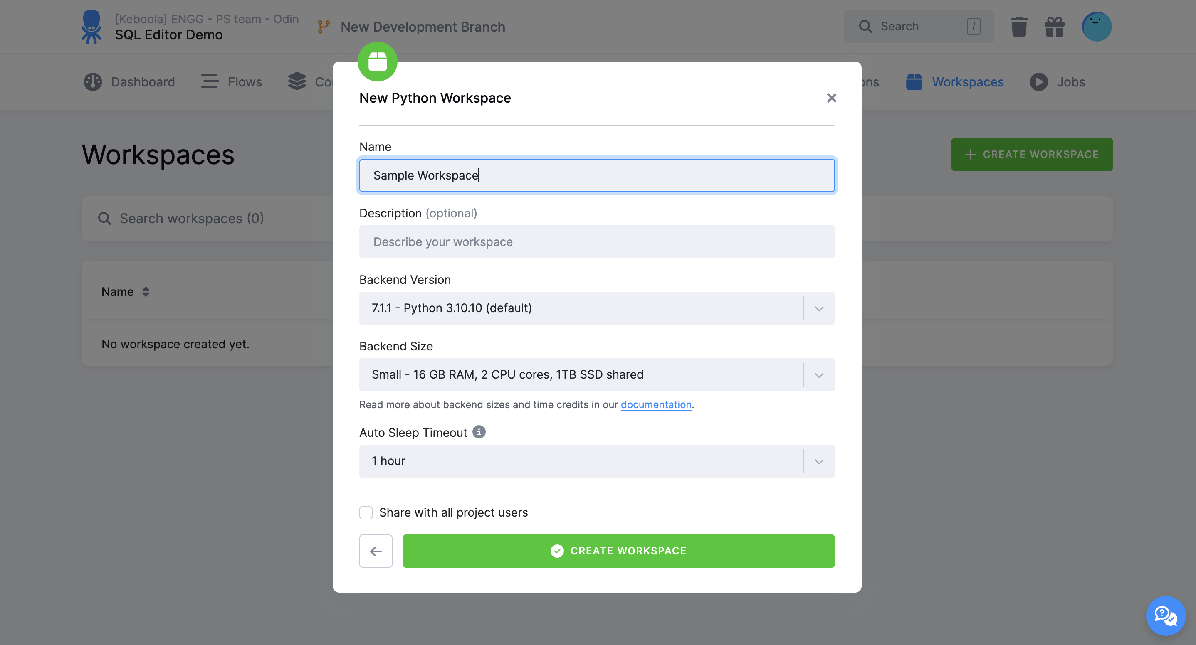Viewport: 1196px width, 645px height.
Task: Click the search magnifier in Search workspaces
Action: tap(104, 218)
